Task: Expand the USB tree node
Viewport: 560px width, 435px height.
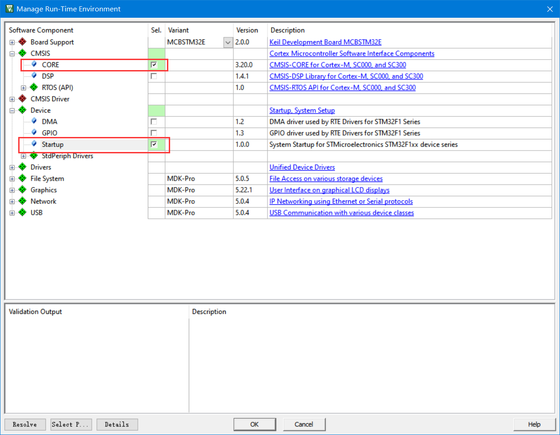Action: 12,212
